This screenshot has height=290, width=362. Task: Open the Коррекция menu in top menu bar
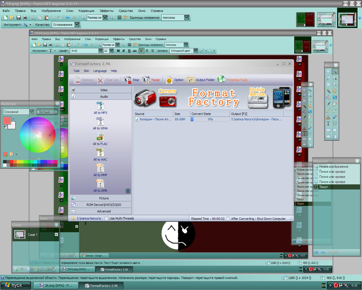pyautogui.click(x=87, y=11)
